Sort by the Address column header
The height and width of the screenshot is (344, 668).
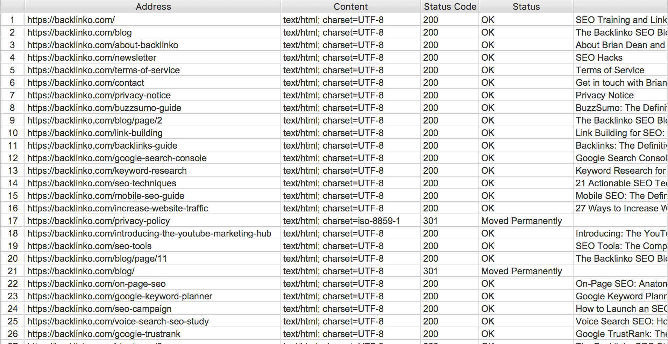[153, 7]
